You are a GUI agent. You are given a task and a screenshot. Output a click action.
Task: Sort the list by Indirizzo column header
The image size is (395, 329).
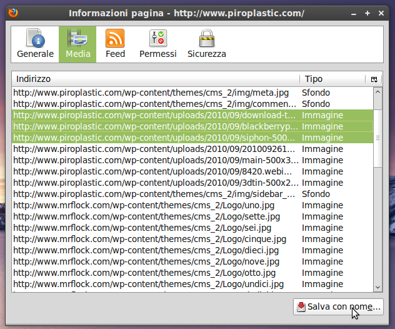click(155, 79)
